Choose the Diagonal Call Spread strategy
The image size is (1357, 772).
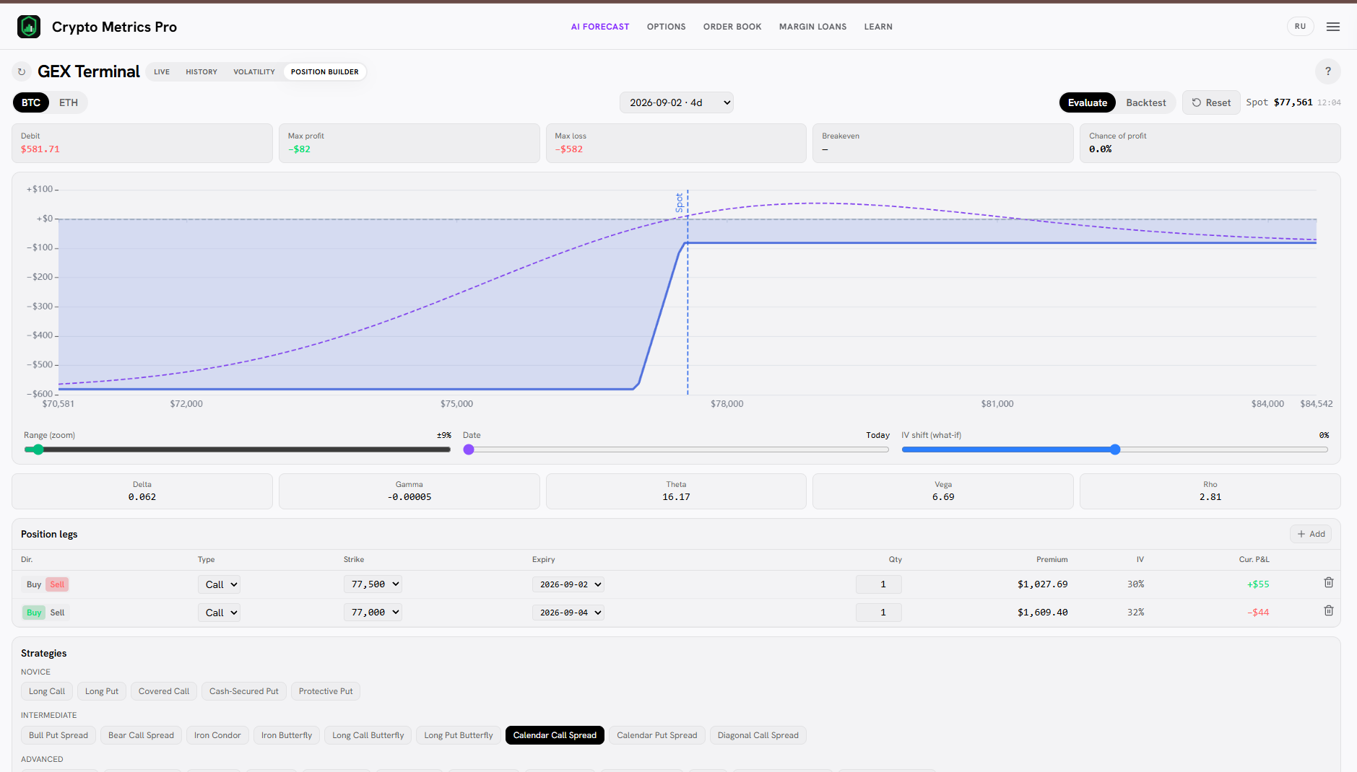point(758,735)
